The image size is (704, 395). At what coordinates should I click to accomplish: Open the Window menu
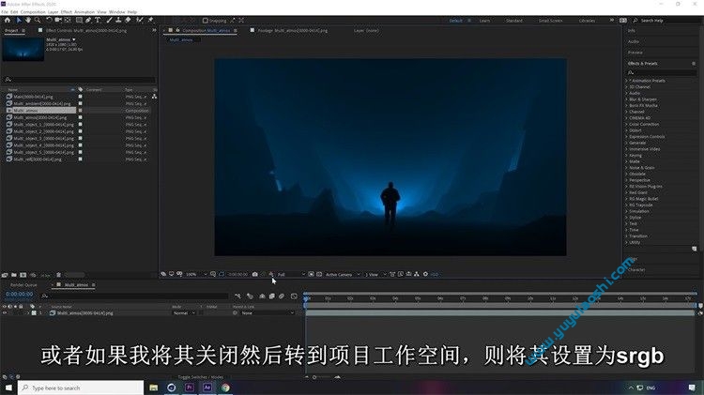(116, 12)
